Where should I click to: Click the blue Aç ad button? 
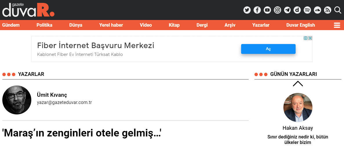click(268, 49)
